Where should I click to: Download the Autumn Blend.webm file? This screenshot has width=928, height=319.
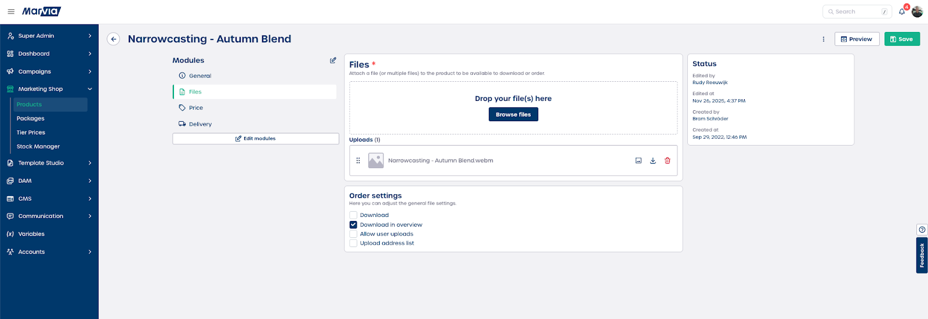(x=653, y=161)
